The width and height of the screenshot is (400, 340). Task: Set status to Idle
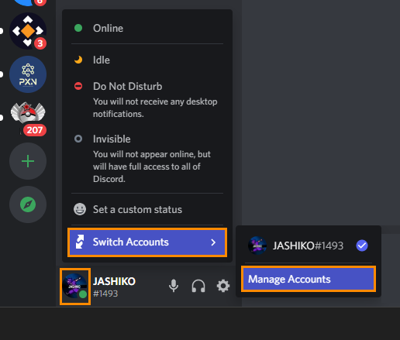(x=147, y=60)
